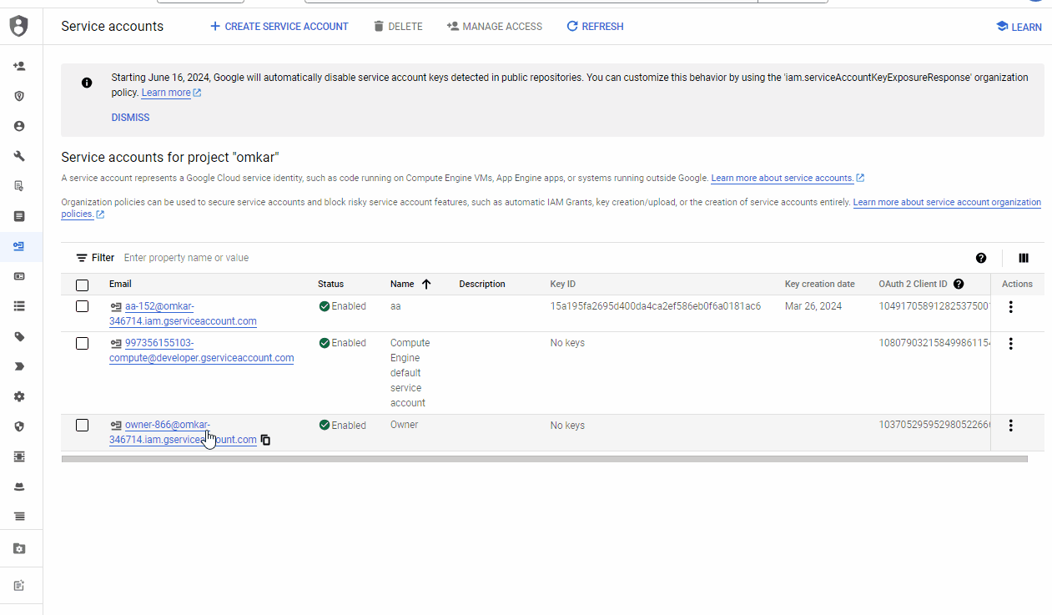Click Enabled status in aa-152 row
The image size is (1052, 615).
342,306
